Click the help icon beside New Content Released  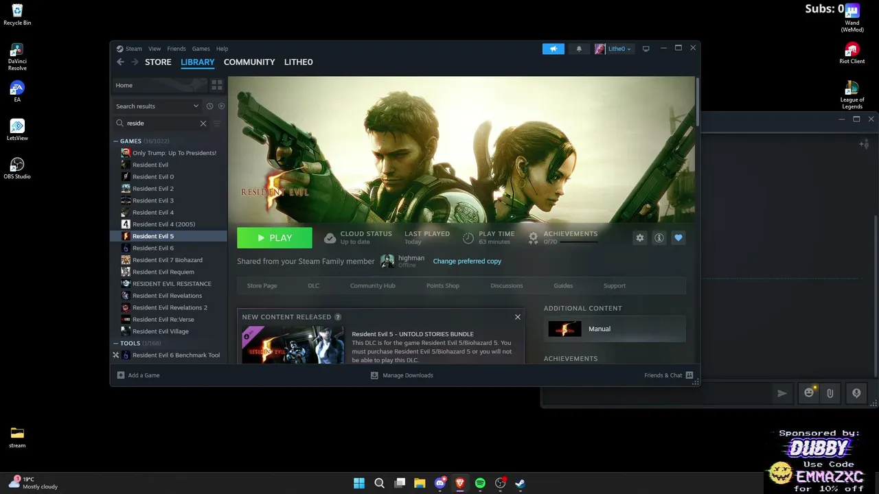[x=338, y=317]
